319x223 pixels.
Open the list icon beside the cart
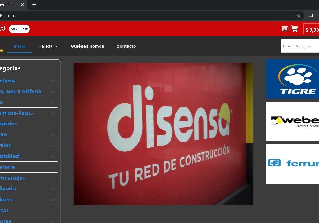(285, 29)
